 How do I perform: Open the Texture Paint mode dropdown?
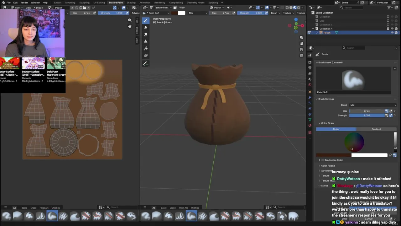161,8
